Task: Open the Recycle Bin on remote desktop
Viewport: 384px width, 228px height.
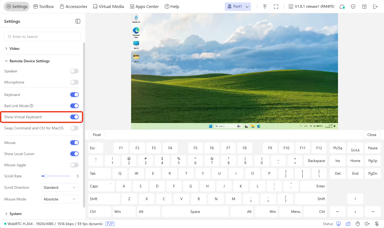Action: pos(136,19)
